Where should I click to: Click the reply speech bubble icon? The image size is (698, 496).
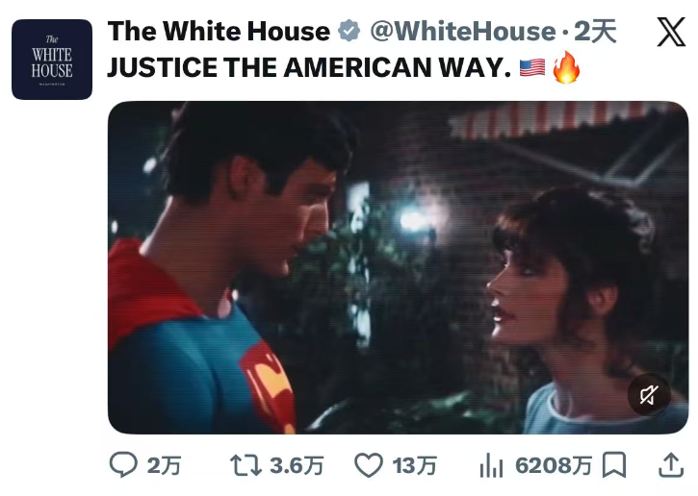(x=123, y=466)
